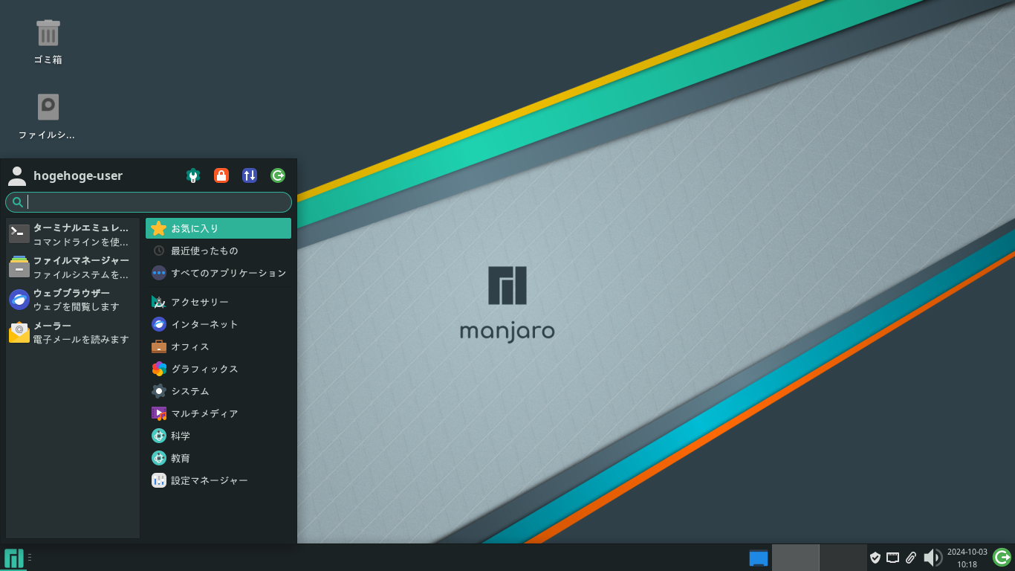Lock the screen with the orange padlock icon

point(221,175)
